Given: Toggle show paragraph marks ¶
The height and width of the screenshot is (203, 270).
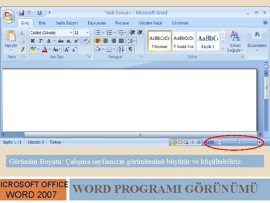Looking at the screenshot, I should [x=130, y=49].
